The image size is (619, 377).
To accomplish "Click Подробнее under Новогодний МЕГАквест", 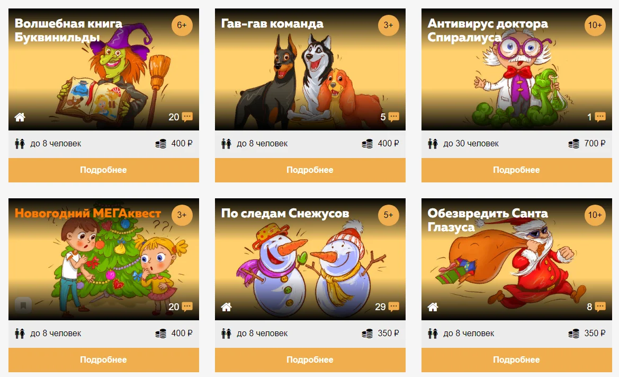I will click(104, 360).
